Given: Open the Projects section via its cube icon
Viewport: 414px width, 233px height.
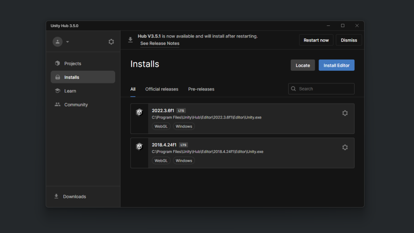Looking at the screenshot, I should point(57,63).
